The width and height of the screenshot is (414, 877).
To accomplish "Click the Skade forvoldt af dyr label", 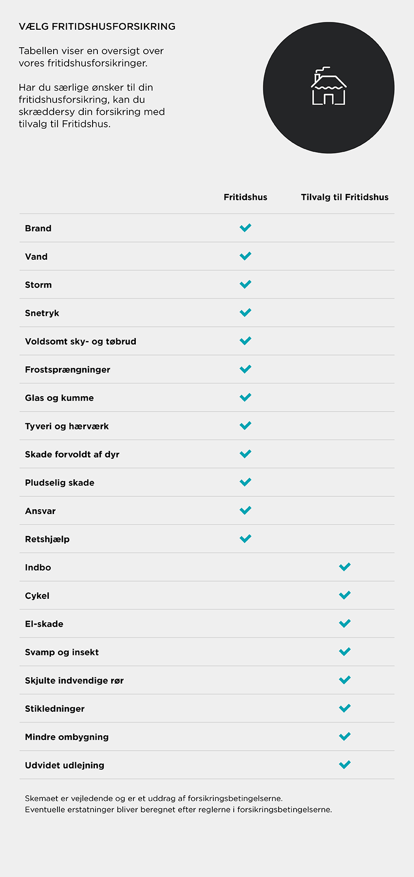I will 72,455.
